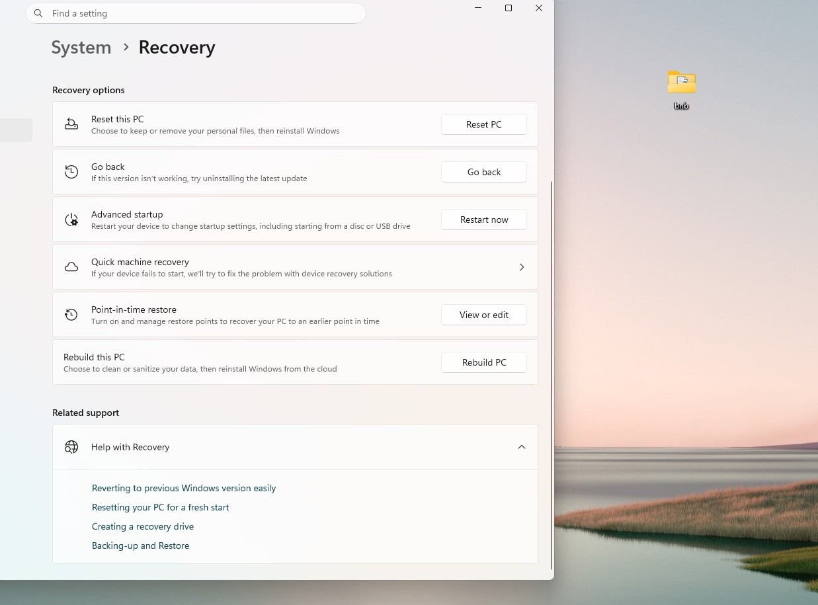
Task: Collapse the Help with Recovery section
Action: [522, 447]
